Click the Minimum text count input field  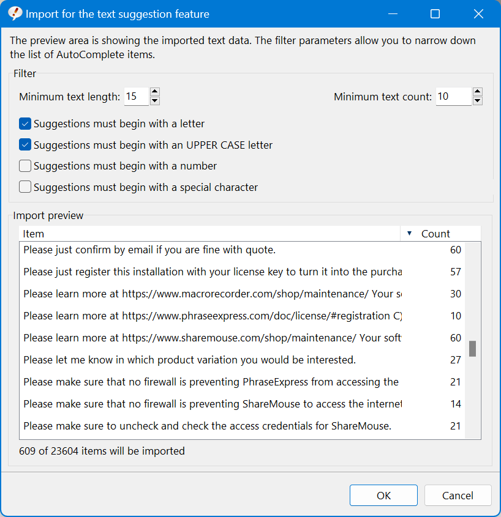[x=453, y=96]
